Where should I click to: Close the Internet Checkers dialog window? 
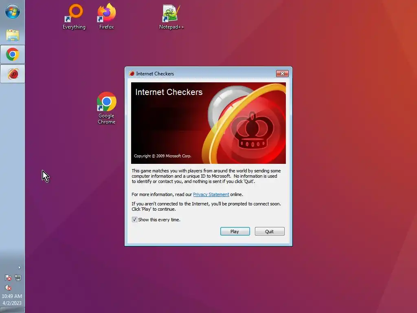tap(282, 73)
